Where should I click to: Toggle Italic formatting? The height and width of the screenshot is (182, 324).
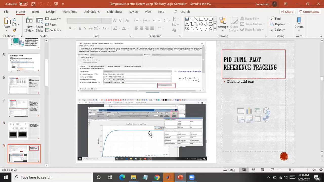[75, 28]
